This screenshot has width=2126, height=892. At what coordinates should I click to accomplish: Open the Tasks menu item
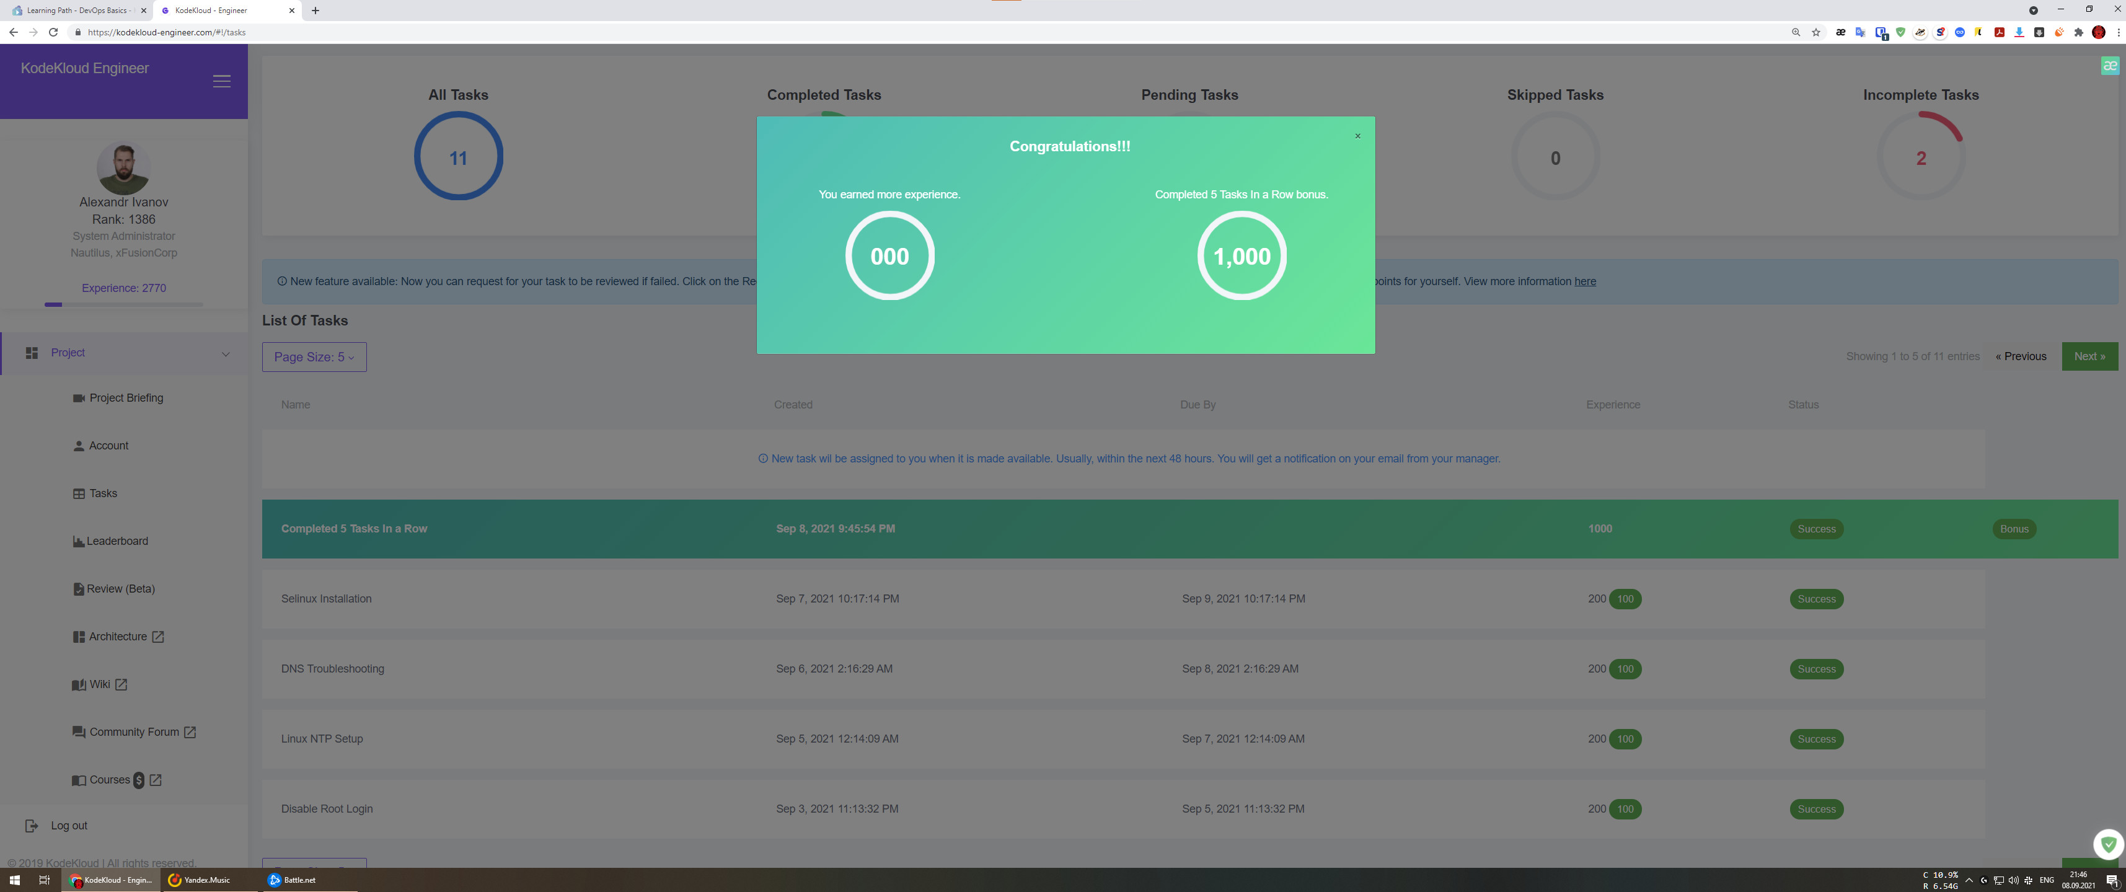coord(103,493)
